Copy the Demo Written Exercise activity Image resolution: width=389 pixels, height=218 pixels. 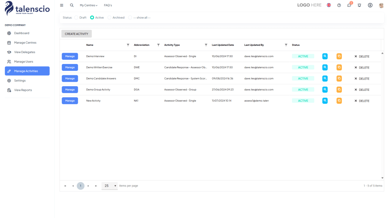[x=339, y=67]
